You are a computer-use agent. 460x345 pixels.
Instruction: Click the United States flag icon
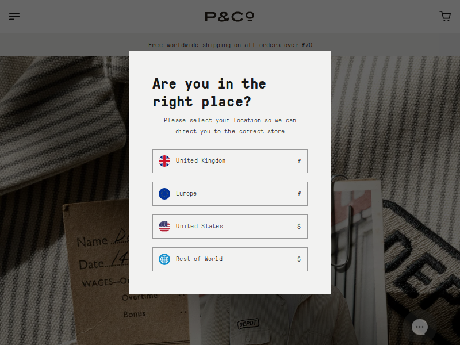pos(164,227)
